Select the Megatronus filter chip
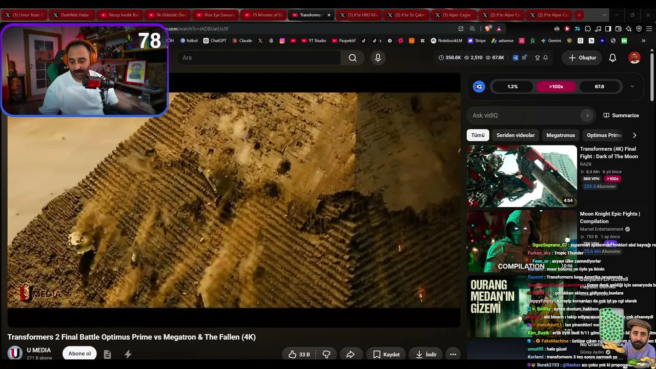 pyautogui.click(x=561, y=135)
